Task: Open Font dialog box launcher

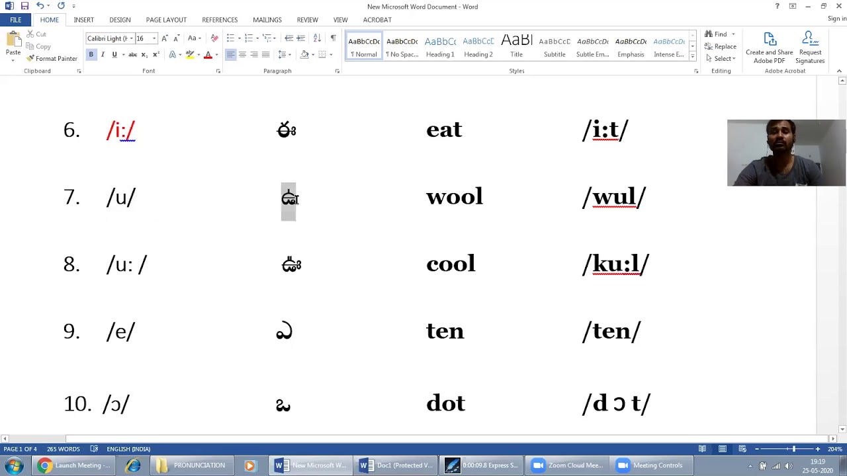Action: point(218,71)
